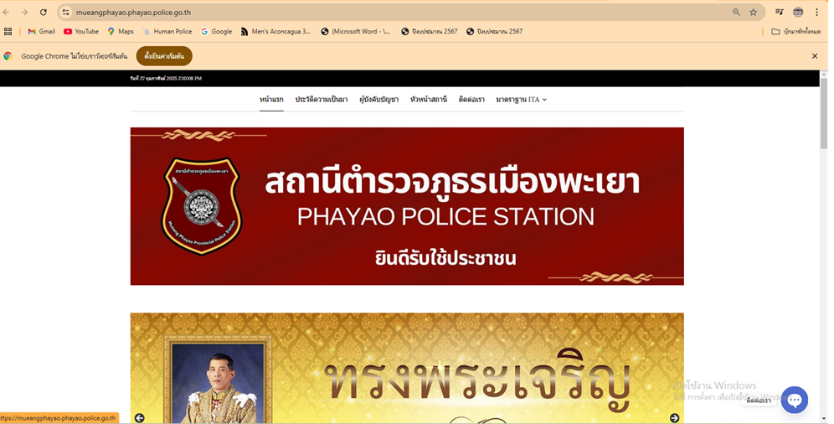Open the ประวัติความเป็นมา menu item
834x424 pixels.
tap(322, 100)
